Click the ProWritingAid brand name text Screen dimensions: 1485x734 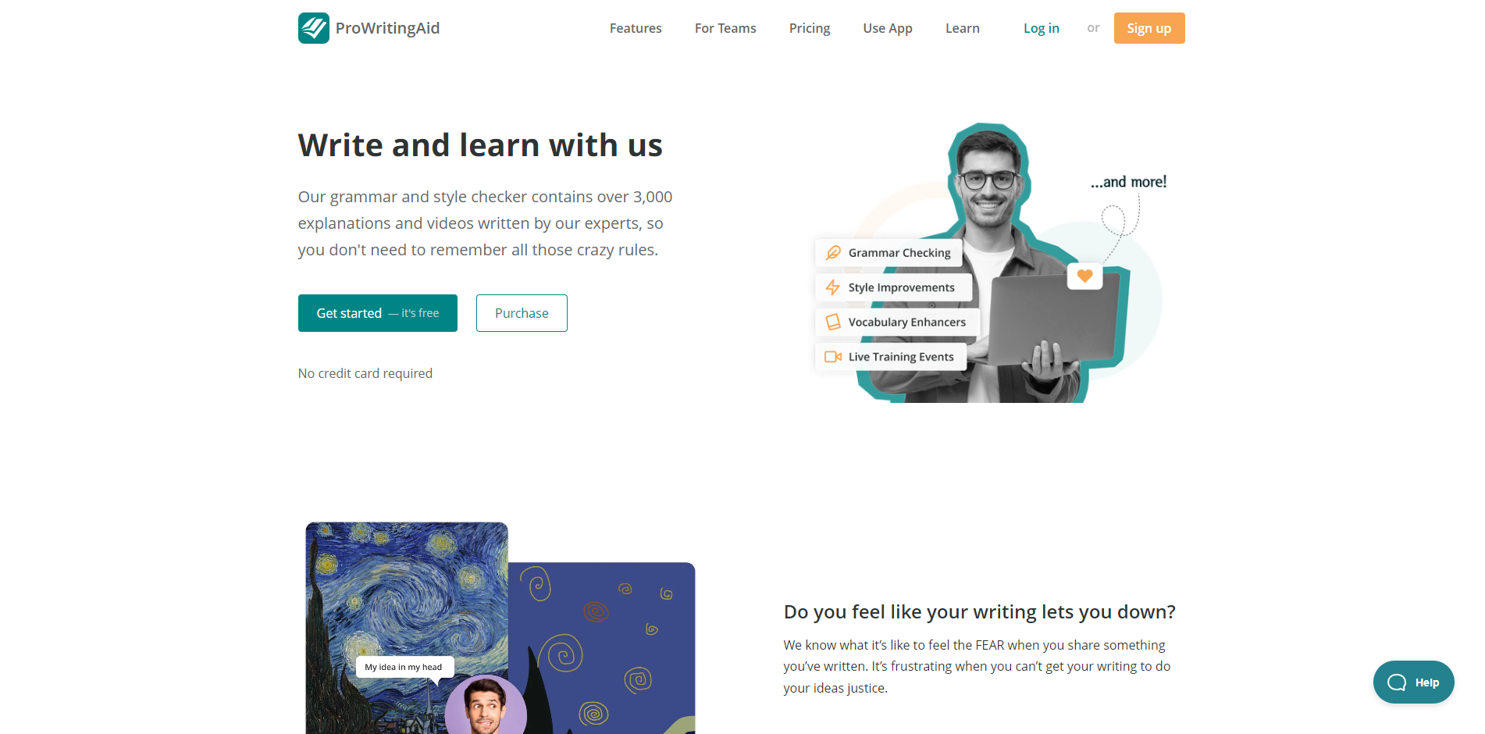pos(388,28)
